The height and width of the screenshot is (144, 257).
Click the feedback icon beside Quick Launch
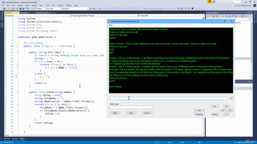point(214,2)
